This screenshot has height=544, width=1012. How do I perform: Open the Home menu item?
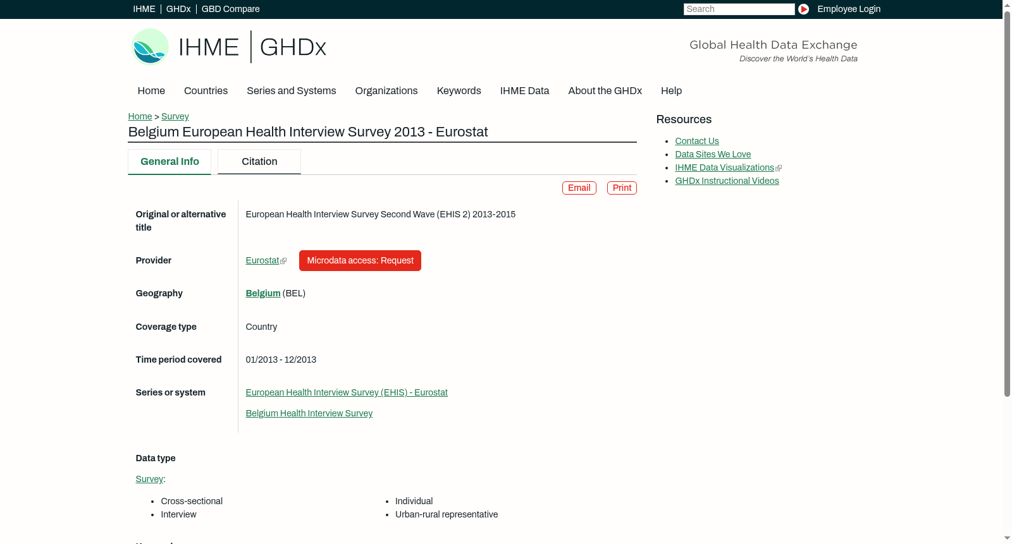click(x=151, y=90)
